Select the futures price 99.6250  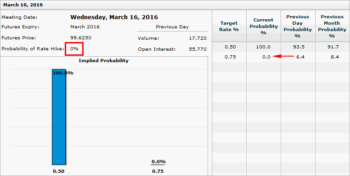(x=81, y=38)
